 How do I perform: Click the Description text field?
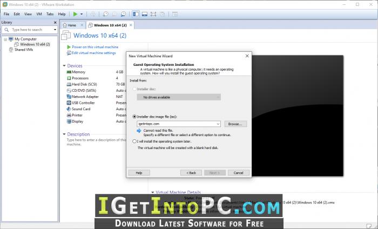click(97, 142)
